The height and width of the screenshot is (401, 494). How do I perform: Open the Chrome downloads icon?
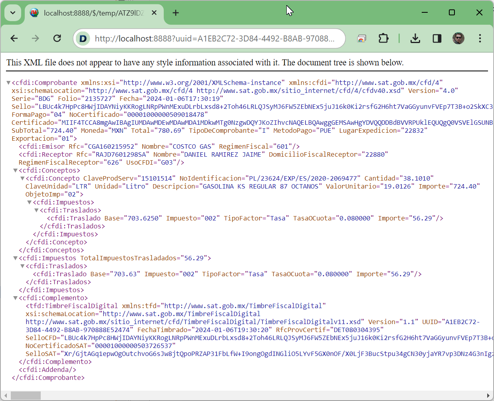coord(415,38)
